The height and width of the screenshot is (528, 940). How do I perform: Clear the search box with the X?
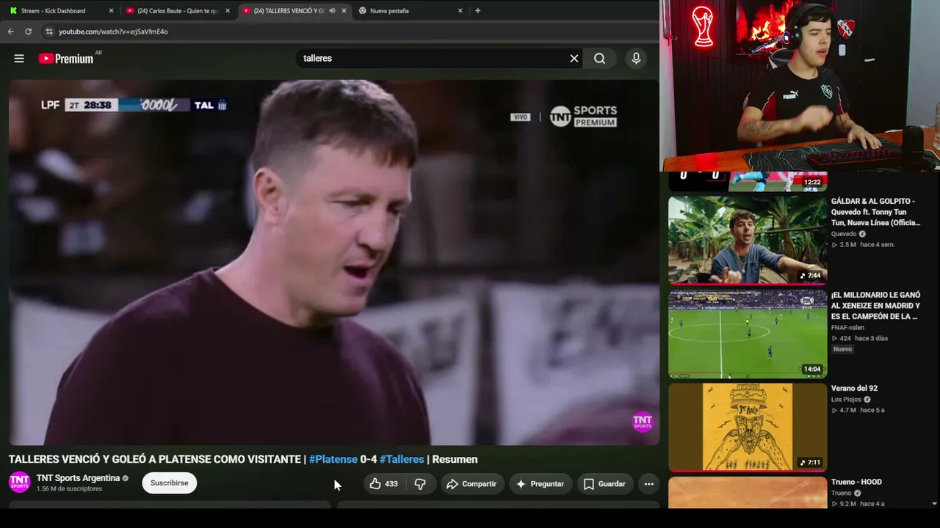[x=574, y=59]
